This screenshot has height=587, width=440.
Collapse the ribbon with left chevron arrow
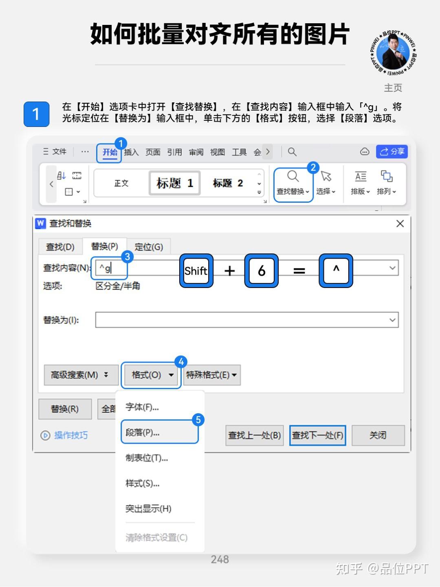point(51,184)
